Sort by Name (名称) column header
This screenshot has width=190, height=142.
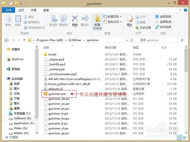46,48
